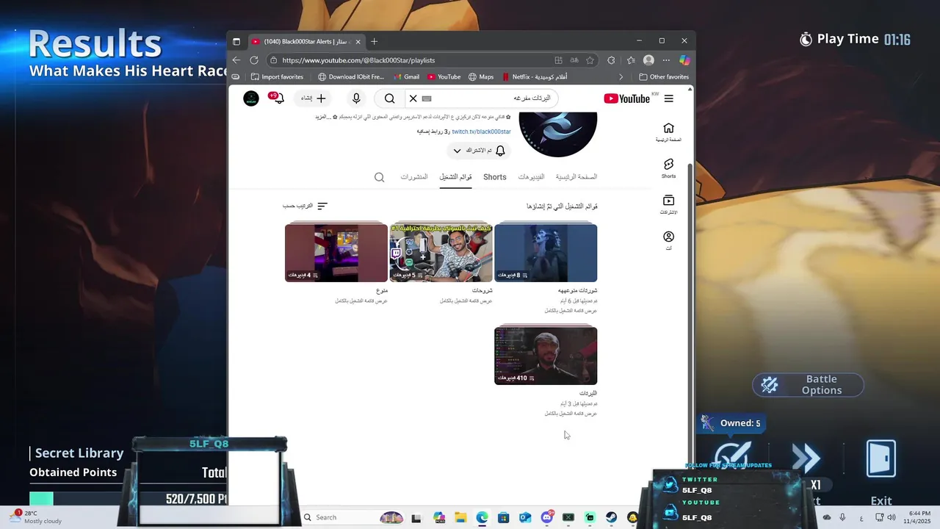Image resolution: width=940 pixels, height=529 pixels.
Task: Open the twitch.tv/black000star link
Action: (481, 132)
